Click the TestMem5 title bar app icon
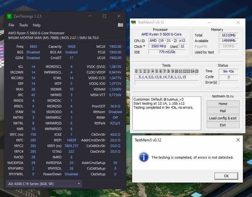 [x=134, y=22]
